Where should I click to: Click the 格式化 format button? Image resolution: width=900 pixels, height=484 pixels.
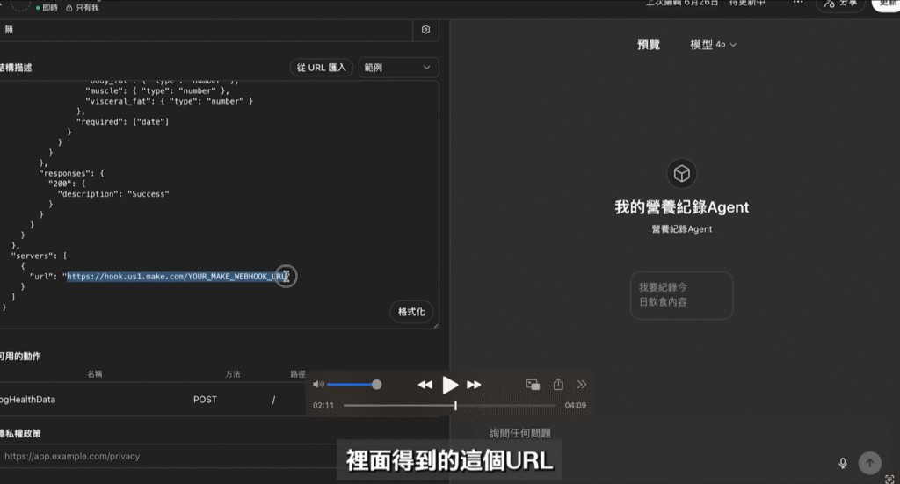click(x=411, y=312)
